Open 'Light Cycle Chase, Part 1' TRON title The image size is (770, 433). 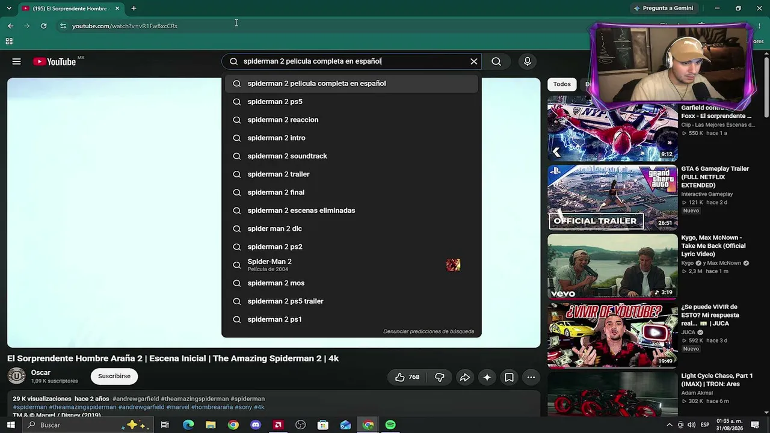pyautogui.click(x=716, y=380)
